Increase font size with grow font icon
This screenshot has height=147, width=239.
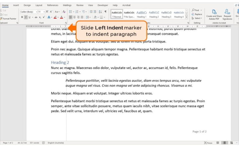(47, 12)
